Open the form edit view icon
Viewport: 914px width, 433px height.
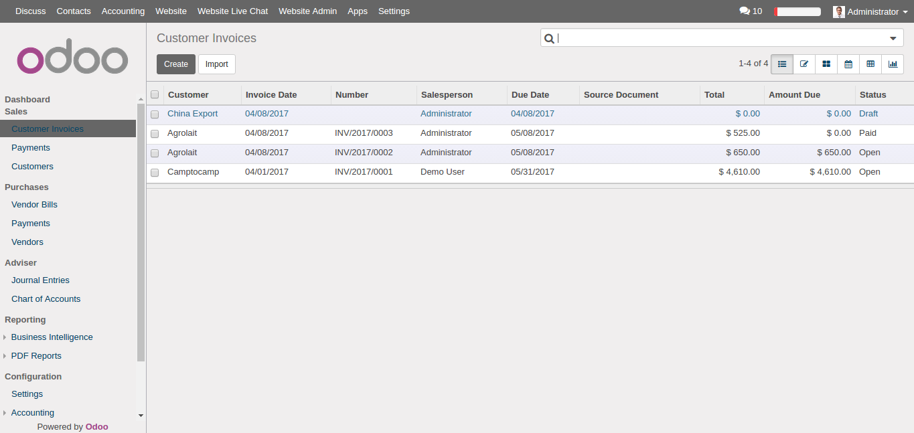coord(804,64)
